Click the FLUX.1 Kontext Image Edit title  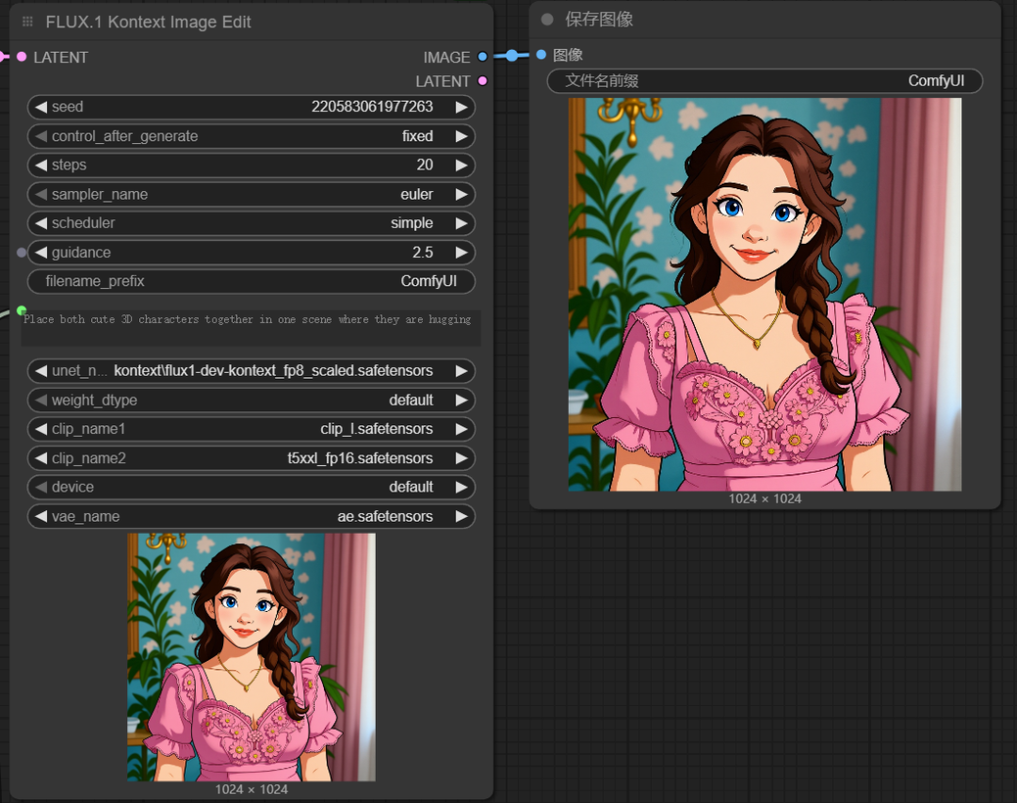(148, 22)
